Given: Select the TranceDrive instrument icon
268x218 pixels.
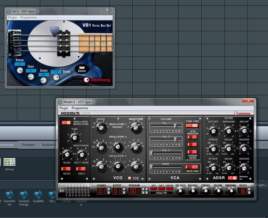Looking at the screenshot, I should [x=9, y=195].
